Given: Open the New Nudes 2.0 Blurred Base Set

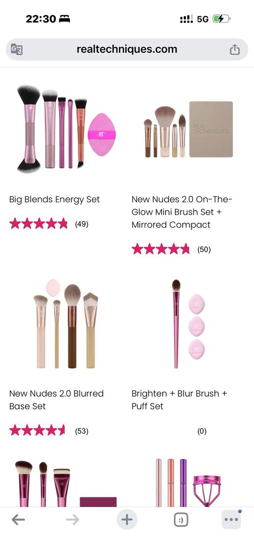Looking at the screenshot, I should (56, 400).
